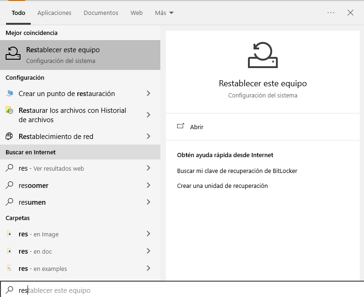Close the search panel with X
The image size is (364, 297).
[350, 13]
